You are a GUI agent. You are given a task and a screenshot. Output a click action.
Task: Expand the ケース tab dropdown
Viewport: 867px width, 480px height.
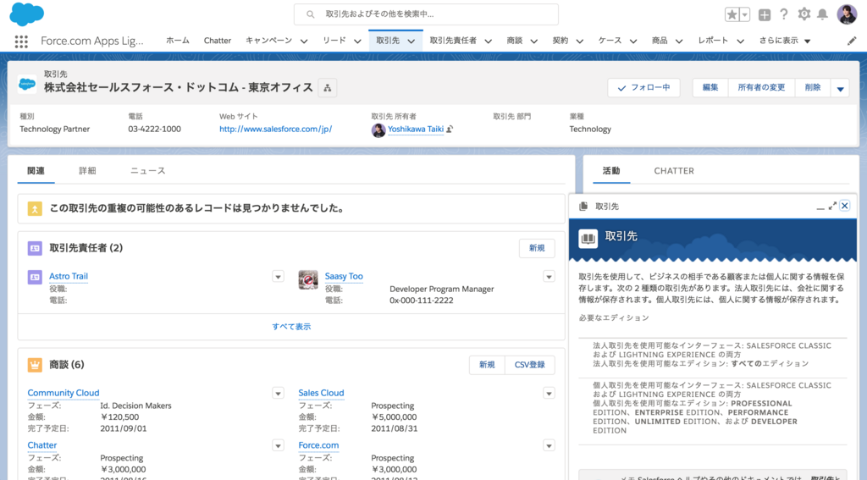click(633, 41)
